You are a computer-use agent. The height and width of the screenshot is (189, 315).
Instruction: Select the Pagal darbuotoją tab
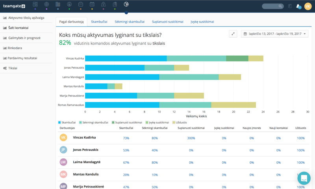[71, 22]
